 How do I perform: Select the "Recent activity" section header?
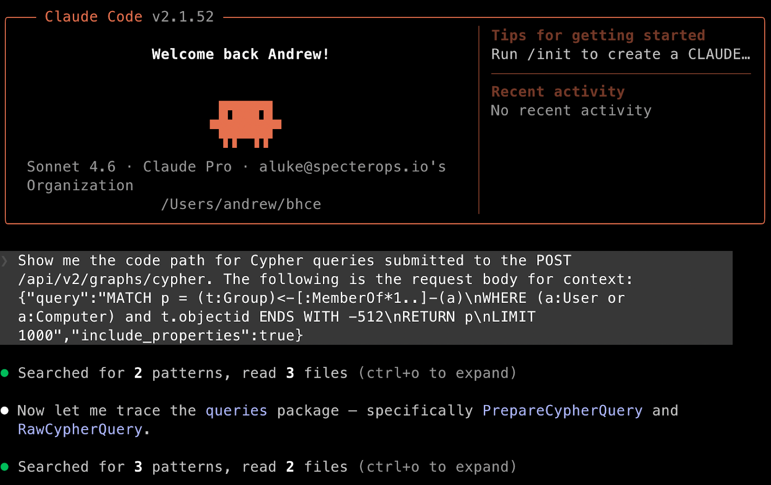557,91
